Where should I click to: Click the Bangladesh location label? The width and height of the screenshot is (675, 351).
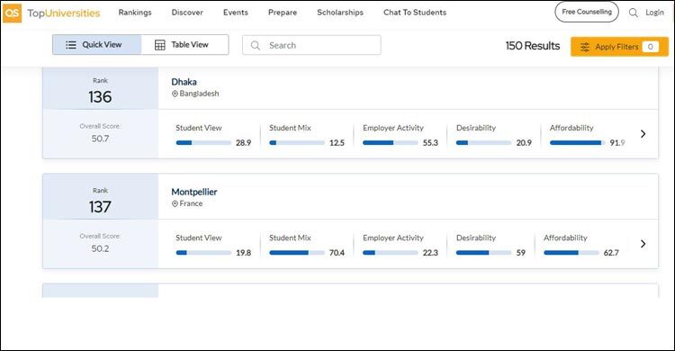pyautogui.click(x=199, y=94)
